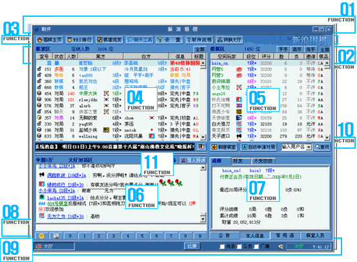Click the phone icon in 大厅 status field
357x262 pixels.
(x=39, y=246)
